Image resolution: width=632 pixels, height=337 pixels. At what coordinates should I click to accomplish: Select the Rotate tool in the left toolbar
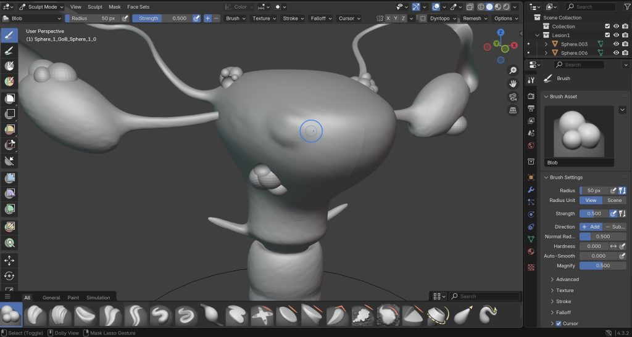[10, 276]
